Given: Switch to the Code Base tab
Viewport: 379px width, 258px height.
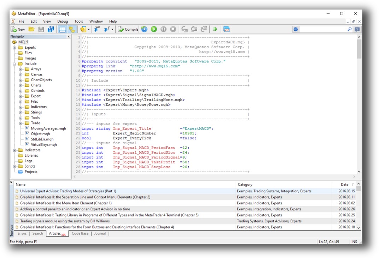Looking at the screenshot, I should (80, 233).
